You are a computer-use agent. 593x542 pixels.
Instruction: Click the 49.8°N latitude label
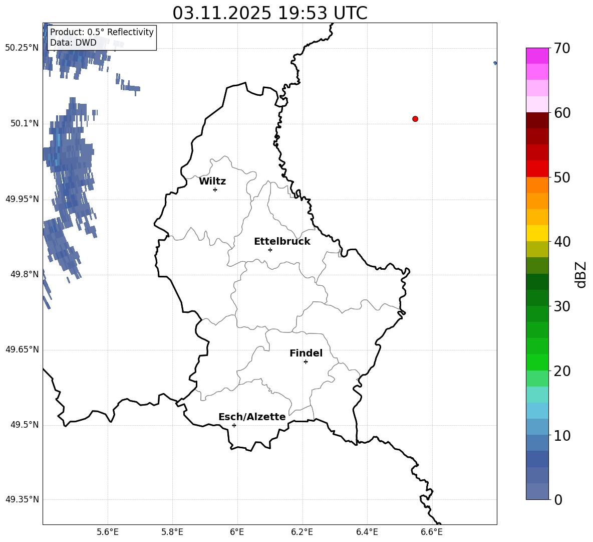coord(25,274)
